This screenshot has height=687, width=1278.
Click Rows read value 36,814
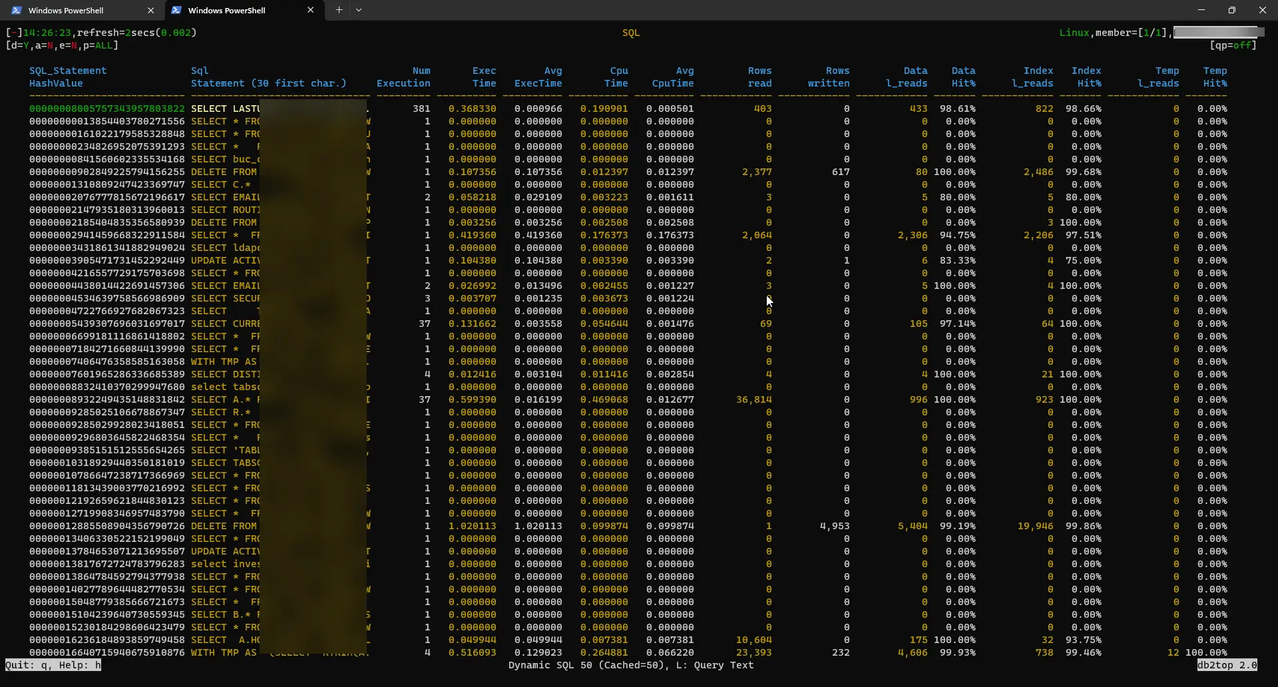click(x=754, y=399)
